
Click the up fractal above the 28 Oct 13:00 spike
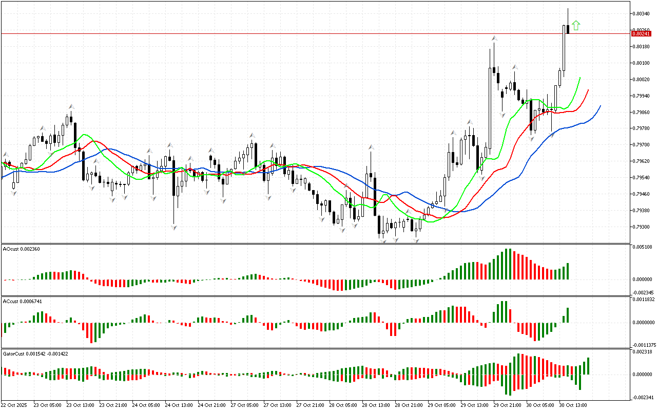(371, 147)
